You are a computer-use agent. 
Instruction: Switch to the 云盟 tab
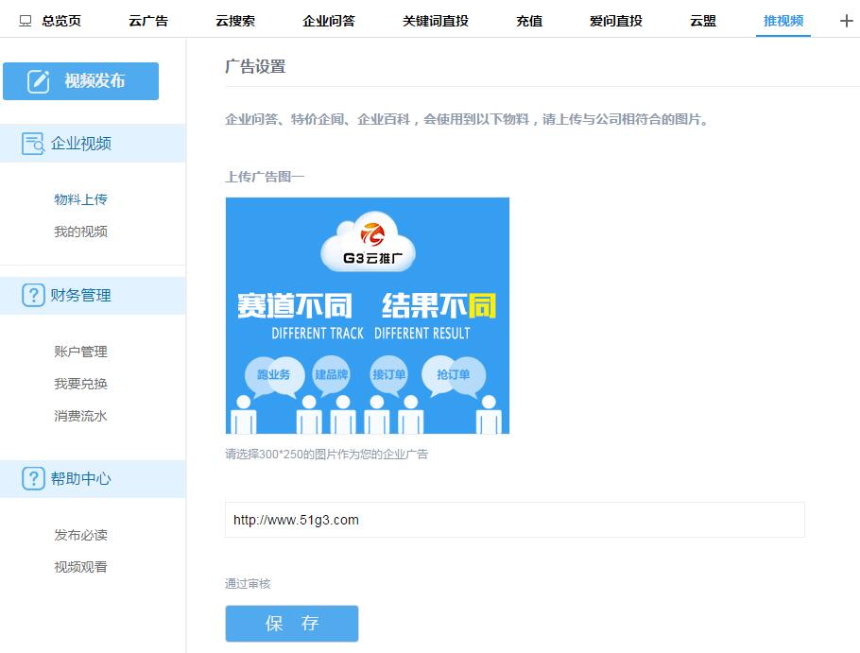pyautogui.click(x=703, y=21)
